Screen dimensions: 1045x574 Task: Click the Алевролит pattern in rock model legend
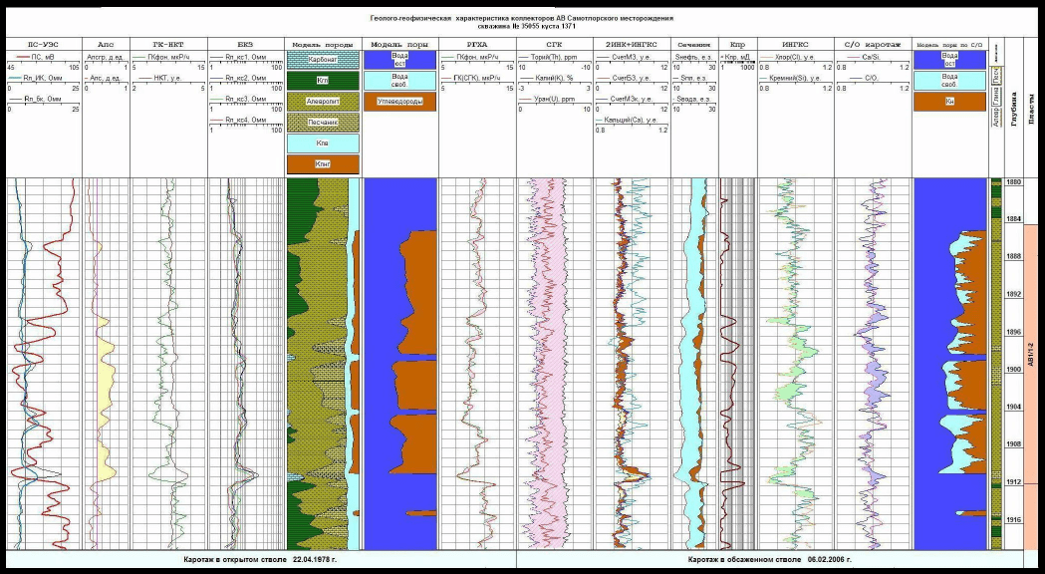click(x=322, y=102)
